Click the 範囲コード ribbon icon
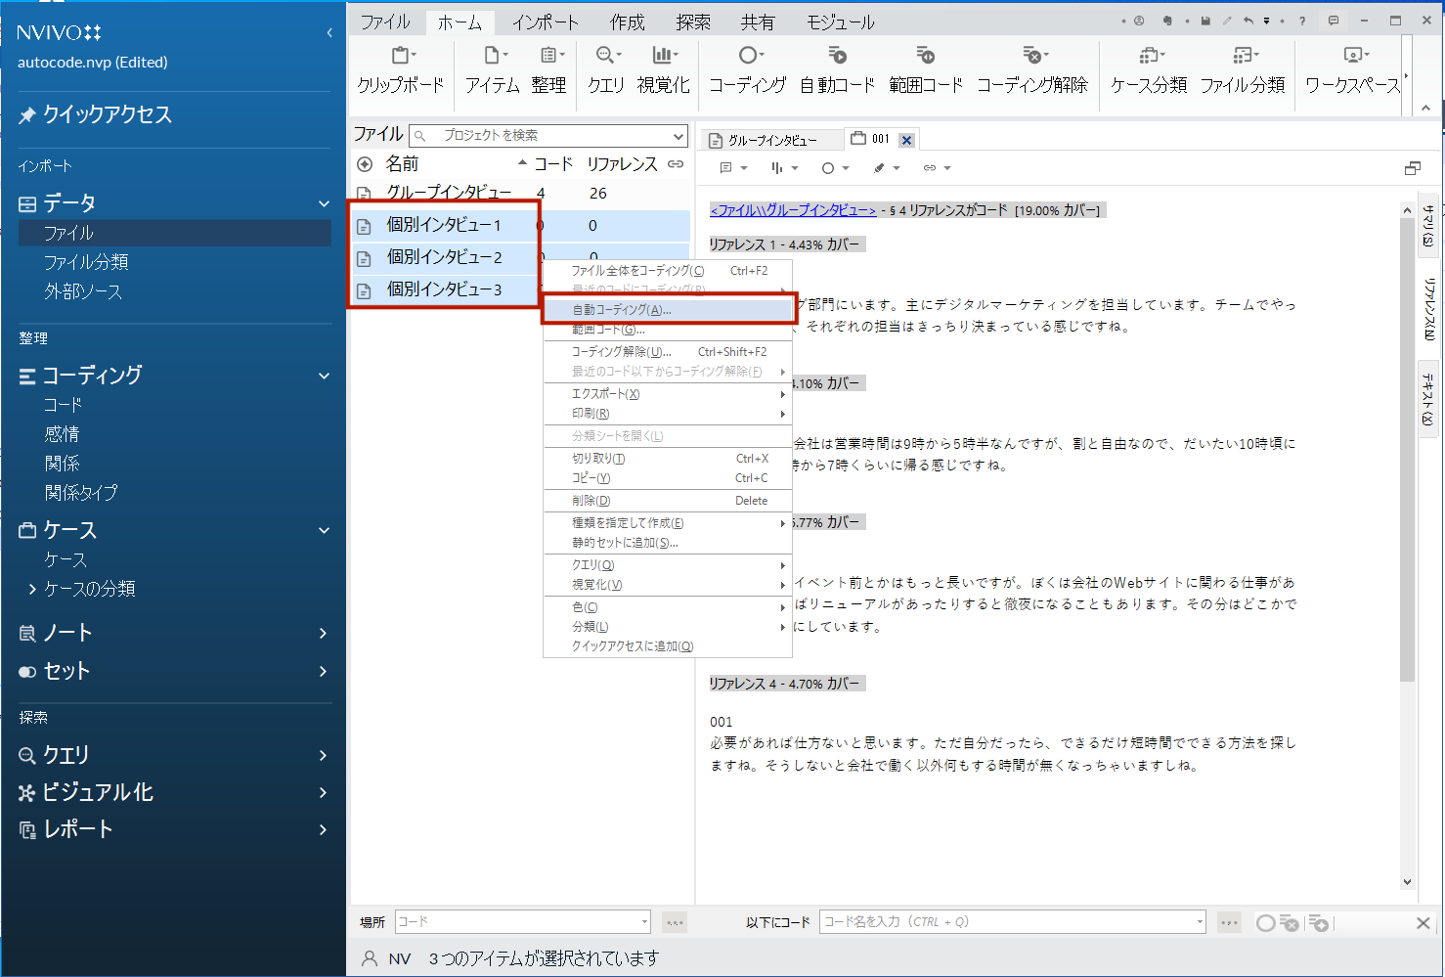 click(x=925, y=57)
